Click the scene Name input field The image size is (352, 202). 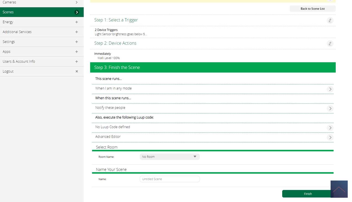(x=170, y=179)
